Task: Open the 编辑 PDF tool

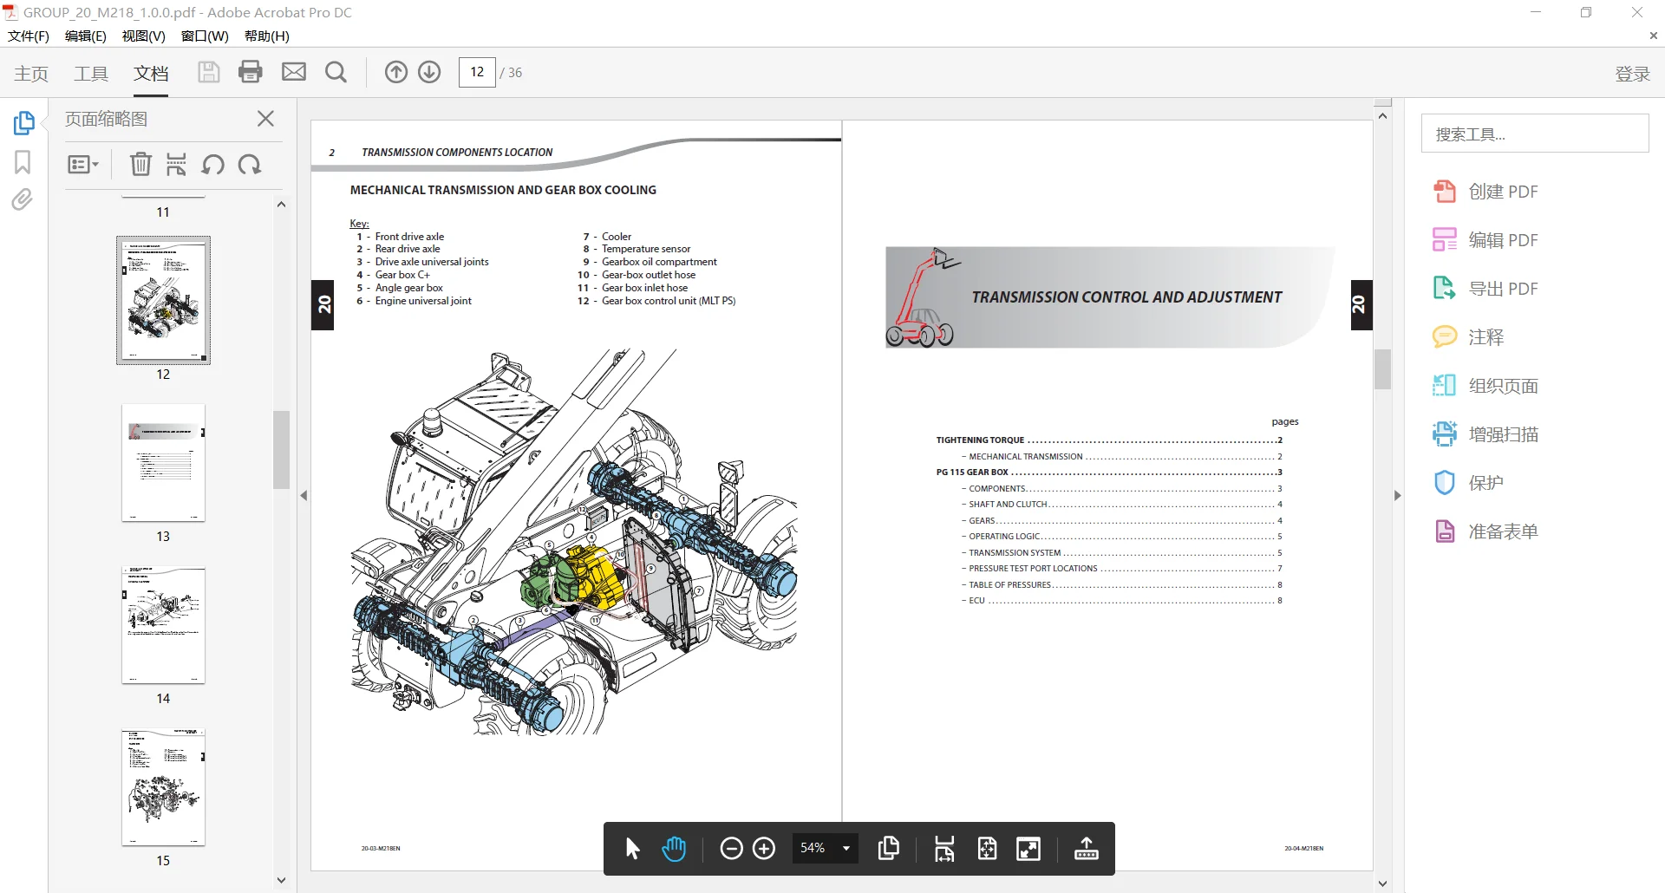Action: click(x=1486, y=240)
